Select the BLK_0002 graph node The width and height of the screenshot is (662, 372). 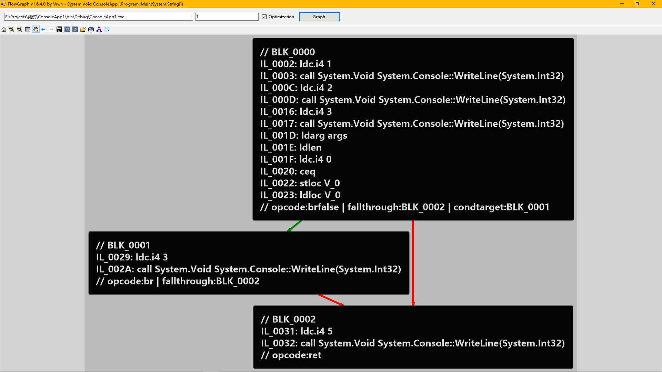pos(413,337)
